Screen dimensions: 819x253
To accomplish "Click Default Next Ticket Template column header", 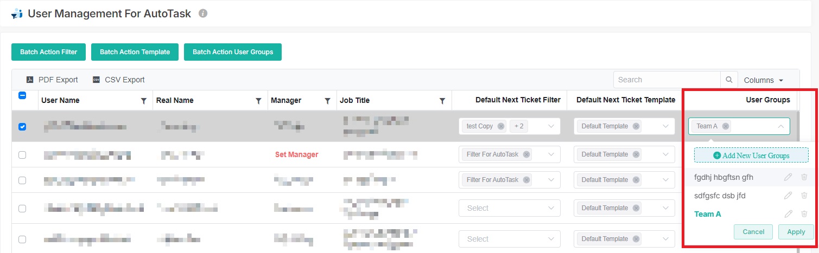I will [x=626, y=100].
